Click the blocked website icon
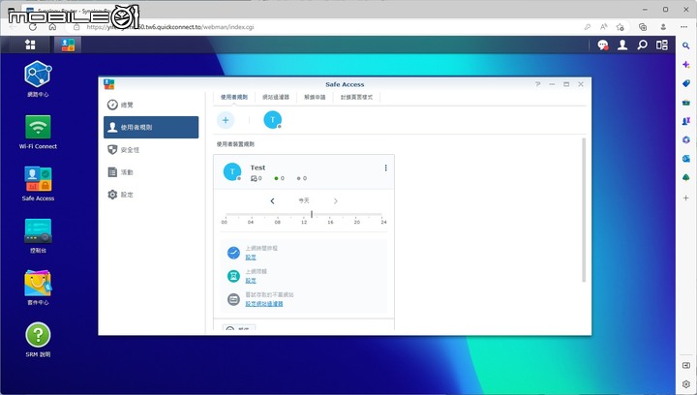 (x=234, y=299)
